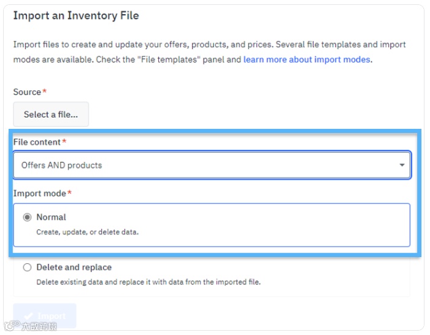Click the "Delete existing data and replace it" description
This screenshot has width=430, height=335.
coord(148,282)
